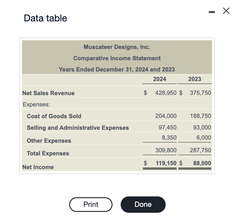Click the Years Ended December 31 header row

point(117,70)
